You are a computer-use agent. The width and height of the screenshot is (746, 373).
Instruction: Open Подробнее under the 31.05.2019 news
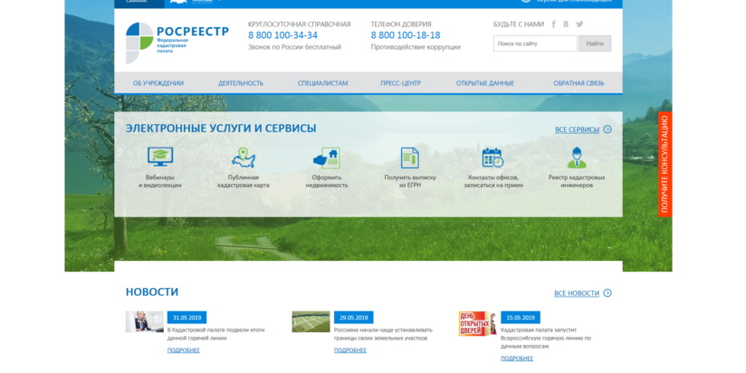pos(184,350)
